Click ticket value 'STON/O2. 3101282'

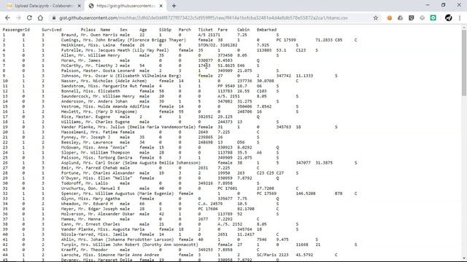[217, 45]
